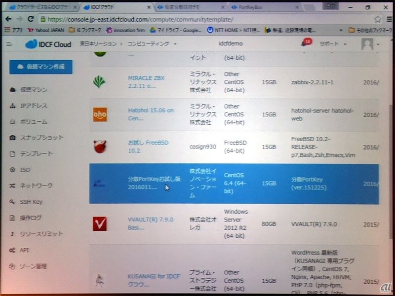
Task: Open リソースリミット in sidebar
Action: pyautogui.click(x=41, y=234)
